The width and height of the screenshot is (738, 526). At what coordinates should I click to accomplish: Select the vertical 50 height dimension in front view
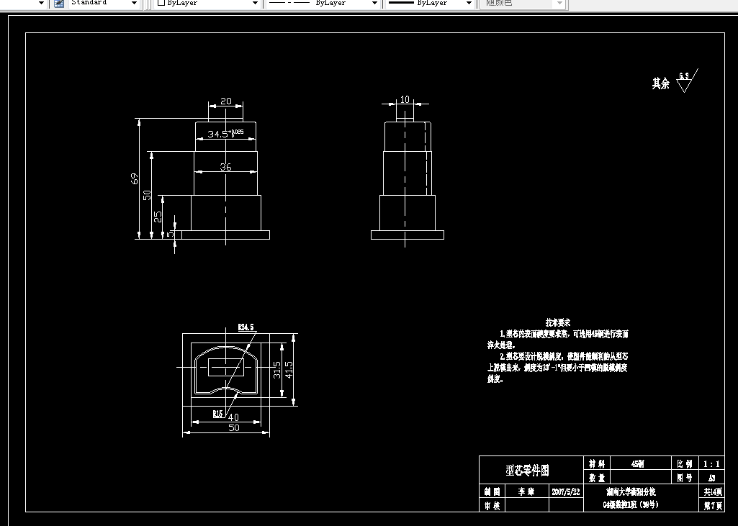(147, 195)
